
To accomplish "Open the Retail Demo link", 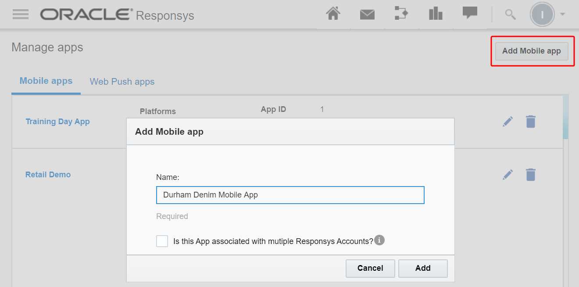I will click(48, 175).
